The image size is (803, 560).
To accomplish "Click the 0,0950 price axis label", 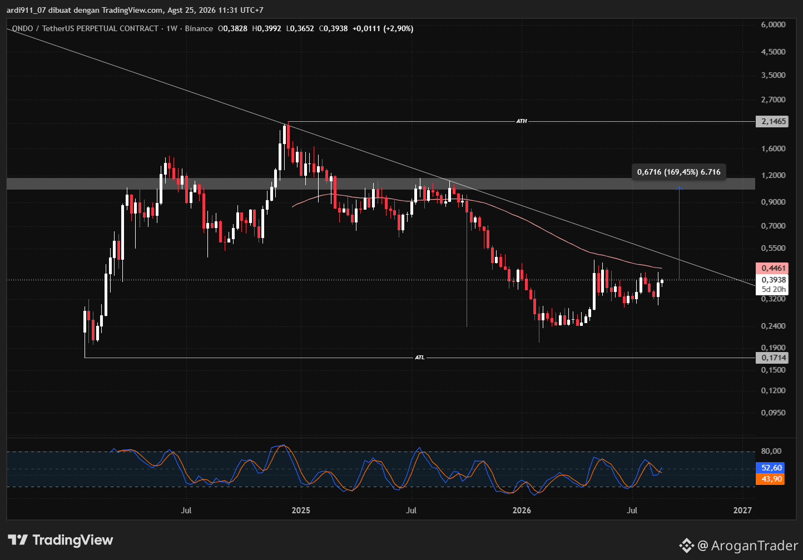I will tap(774, 413).
